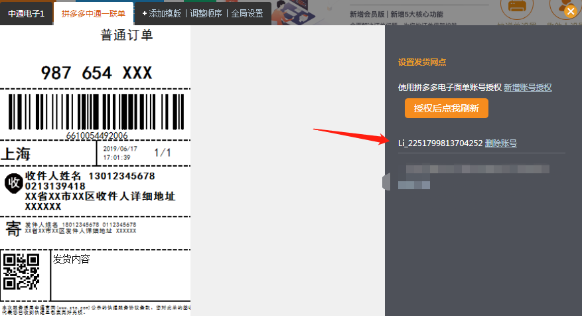
Task: Click the 新增账号授权 link
Action: 528,88
